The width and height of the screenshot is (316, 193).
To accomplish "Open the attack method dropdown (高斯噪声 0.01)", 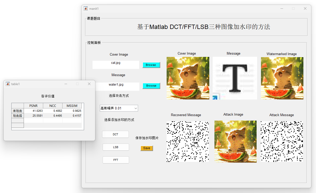I will pyautogui.click(x=119, y=108).
